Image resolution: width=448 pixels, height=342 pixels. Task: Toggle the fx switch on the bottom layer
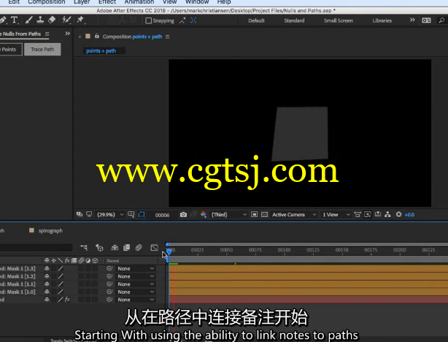[x=67, y=300]
